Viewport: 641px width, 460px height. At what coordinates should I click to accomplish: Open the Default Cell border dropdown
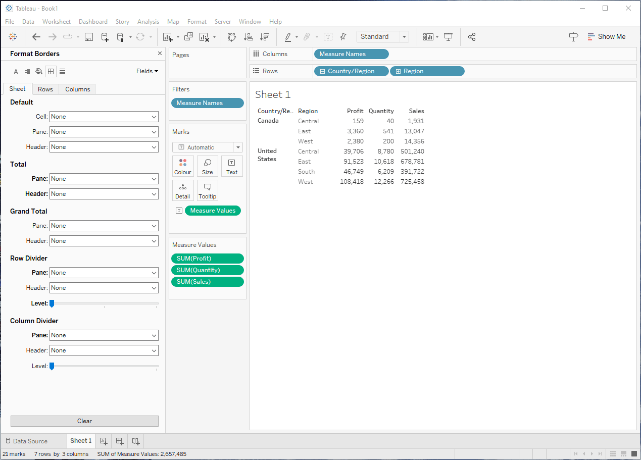[104, 117]
